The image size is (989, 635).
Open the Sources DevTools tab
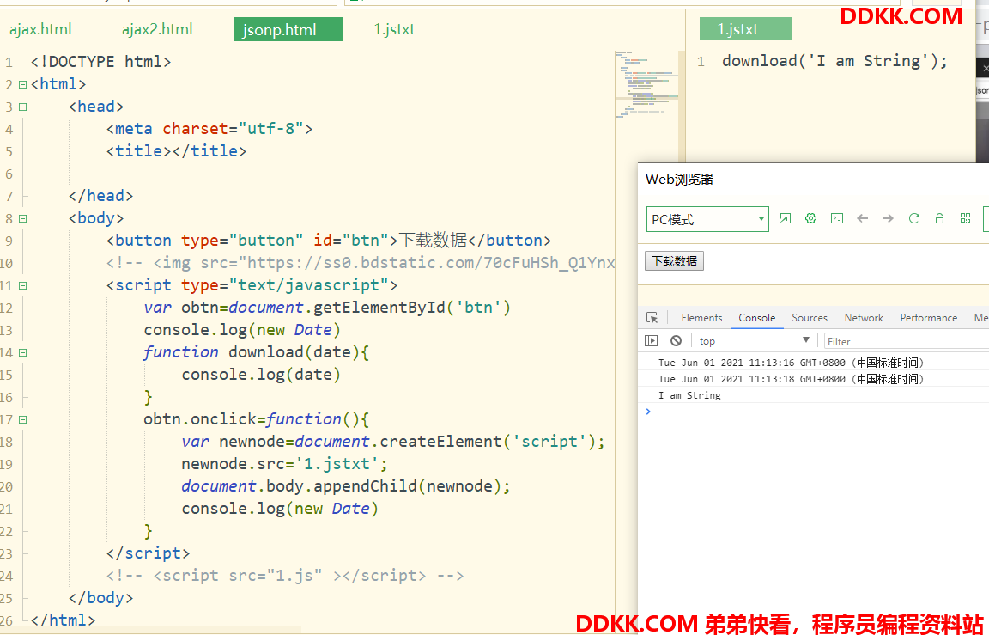pos(810,318)
